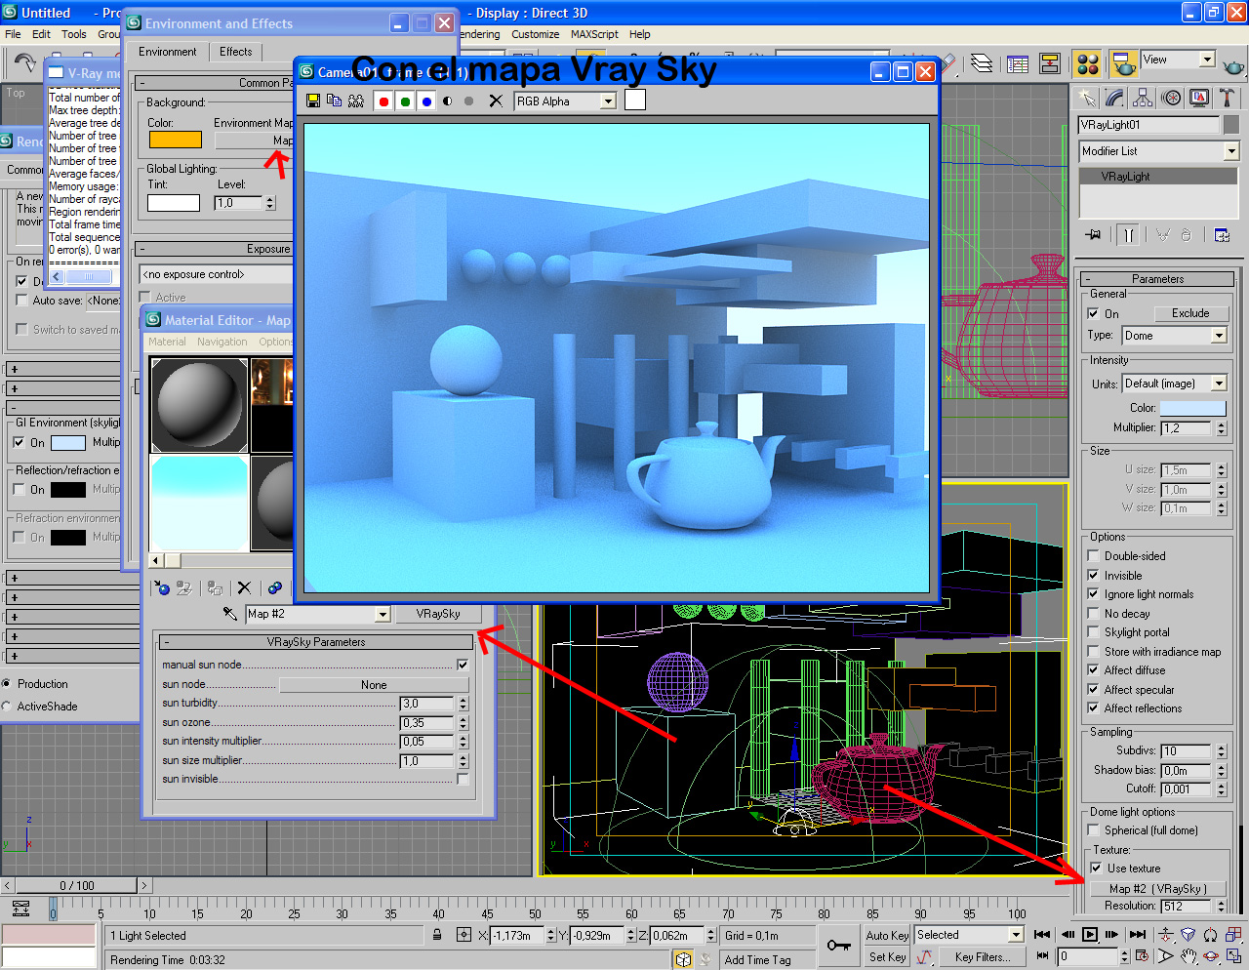Open the Curve Editor from the main toolbar
The image size is (1249, 970).
click(x=1017, y=62)
